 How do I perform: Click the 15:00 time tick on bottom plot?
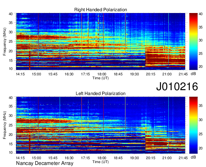pos(37,158)
